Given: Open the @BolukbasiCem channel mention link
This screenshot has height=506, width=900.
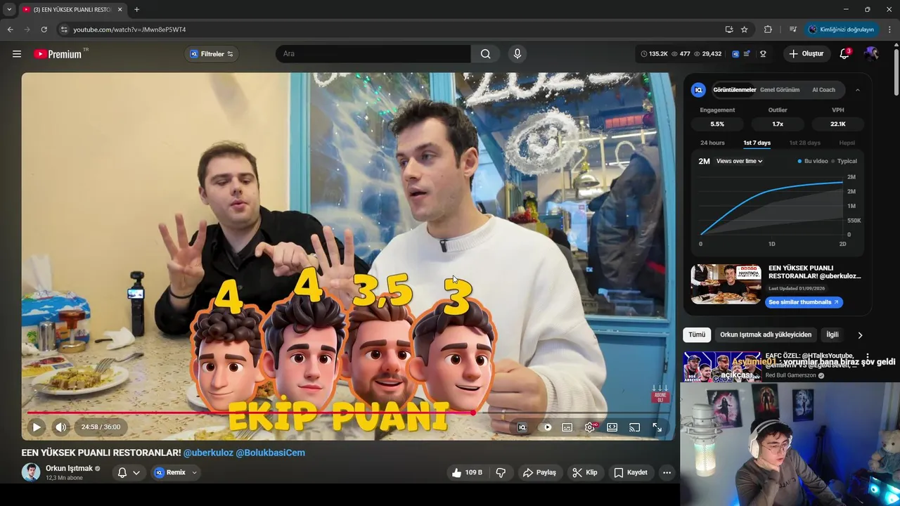Looking at the screenshot, I should pos(271,453).
